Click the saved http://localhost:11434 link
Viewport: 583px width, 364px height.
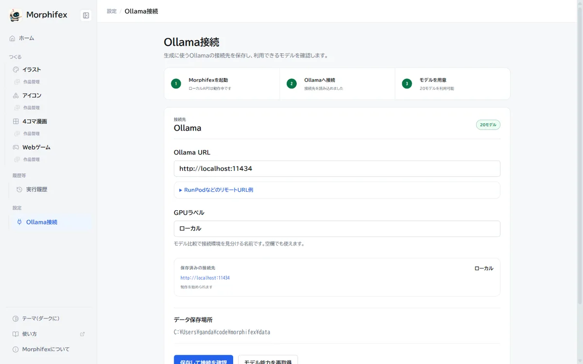click(205, 278)
